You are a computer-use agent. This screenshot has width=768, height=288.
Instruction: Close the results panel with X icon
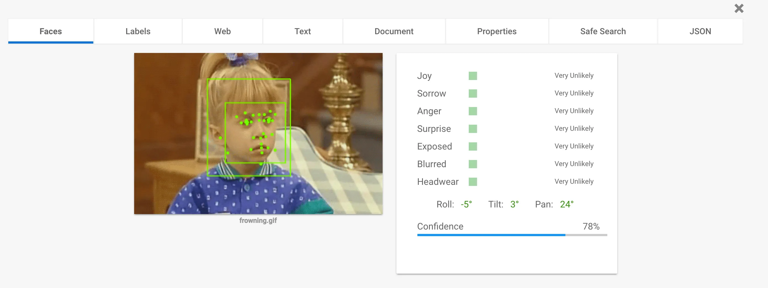739,8
